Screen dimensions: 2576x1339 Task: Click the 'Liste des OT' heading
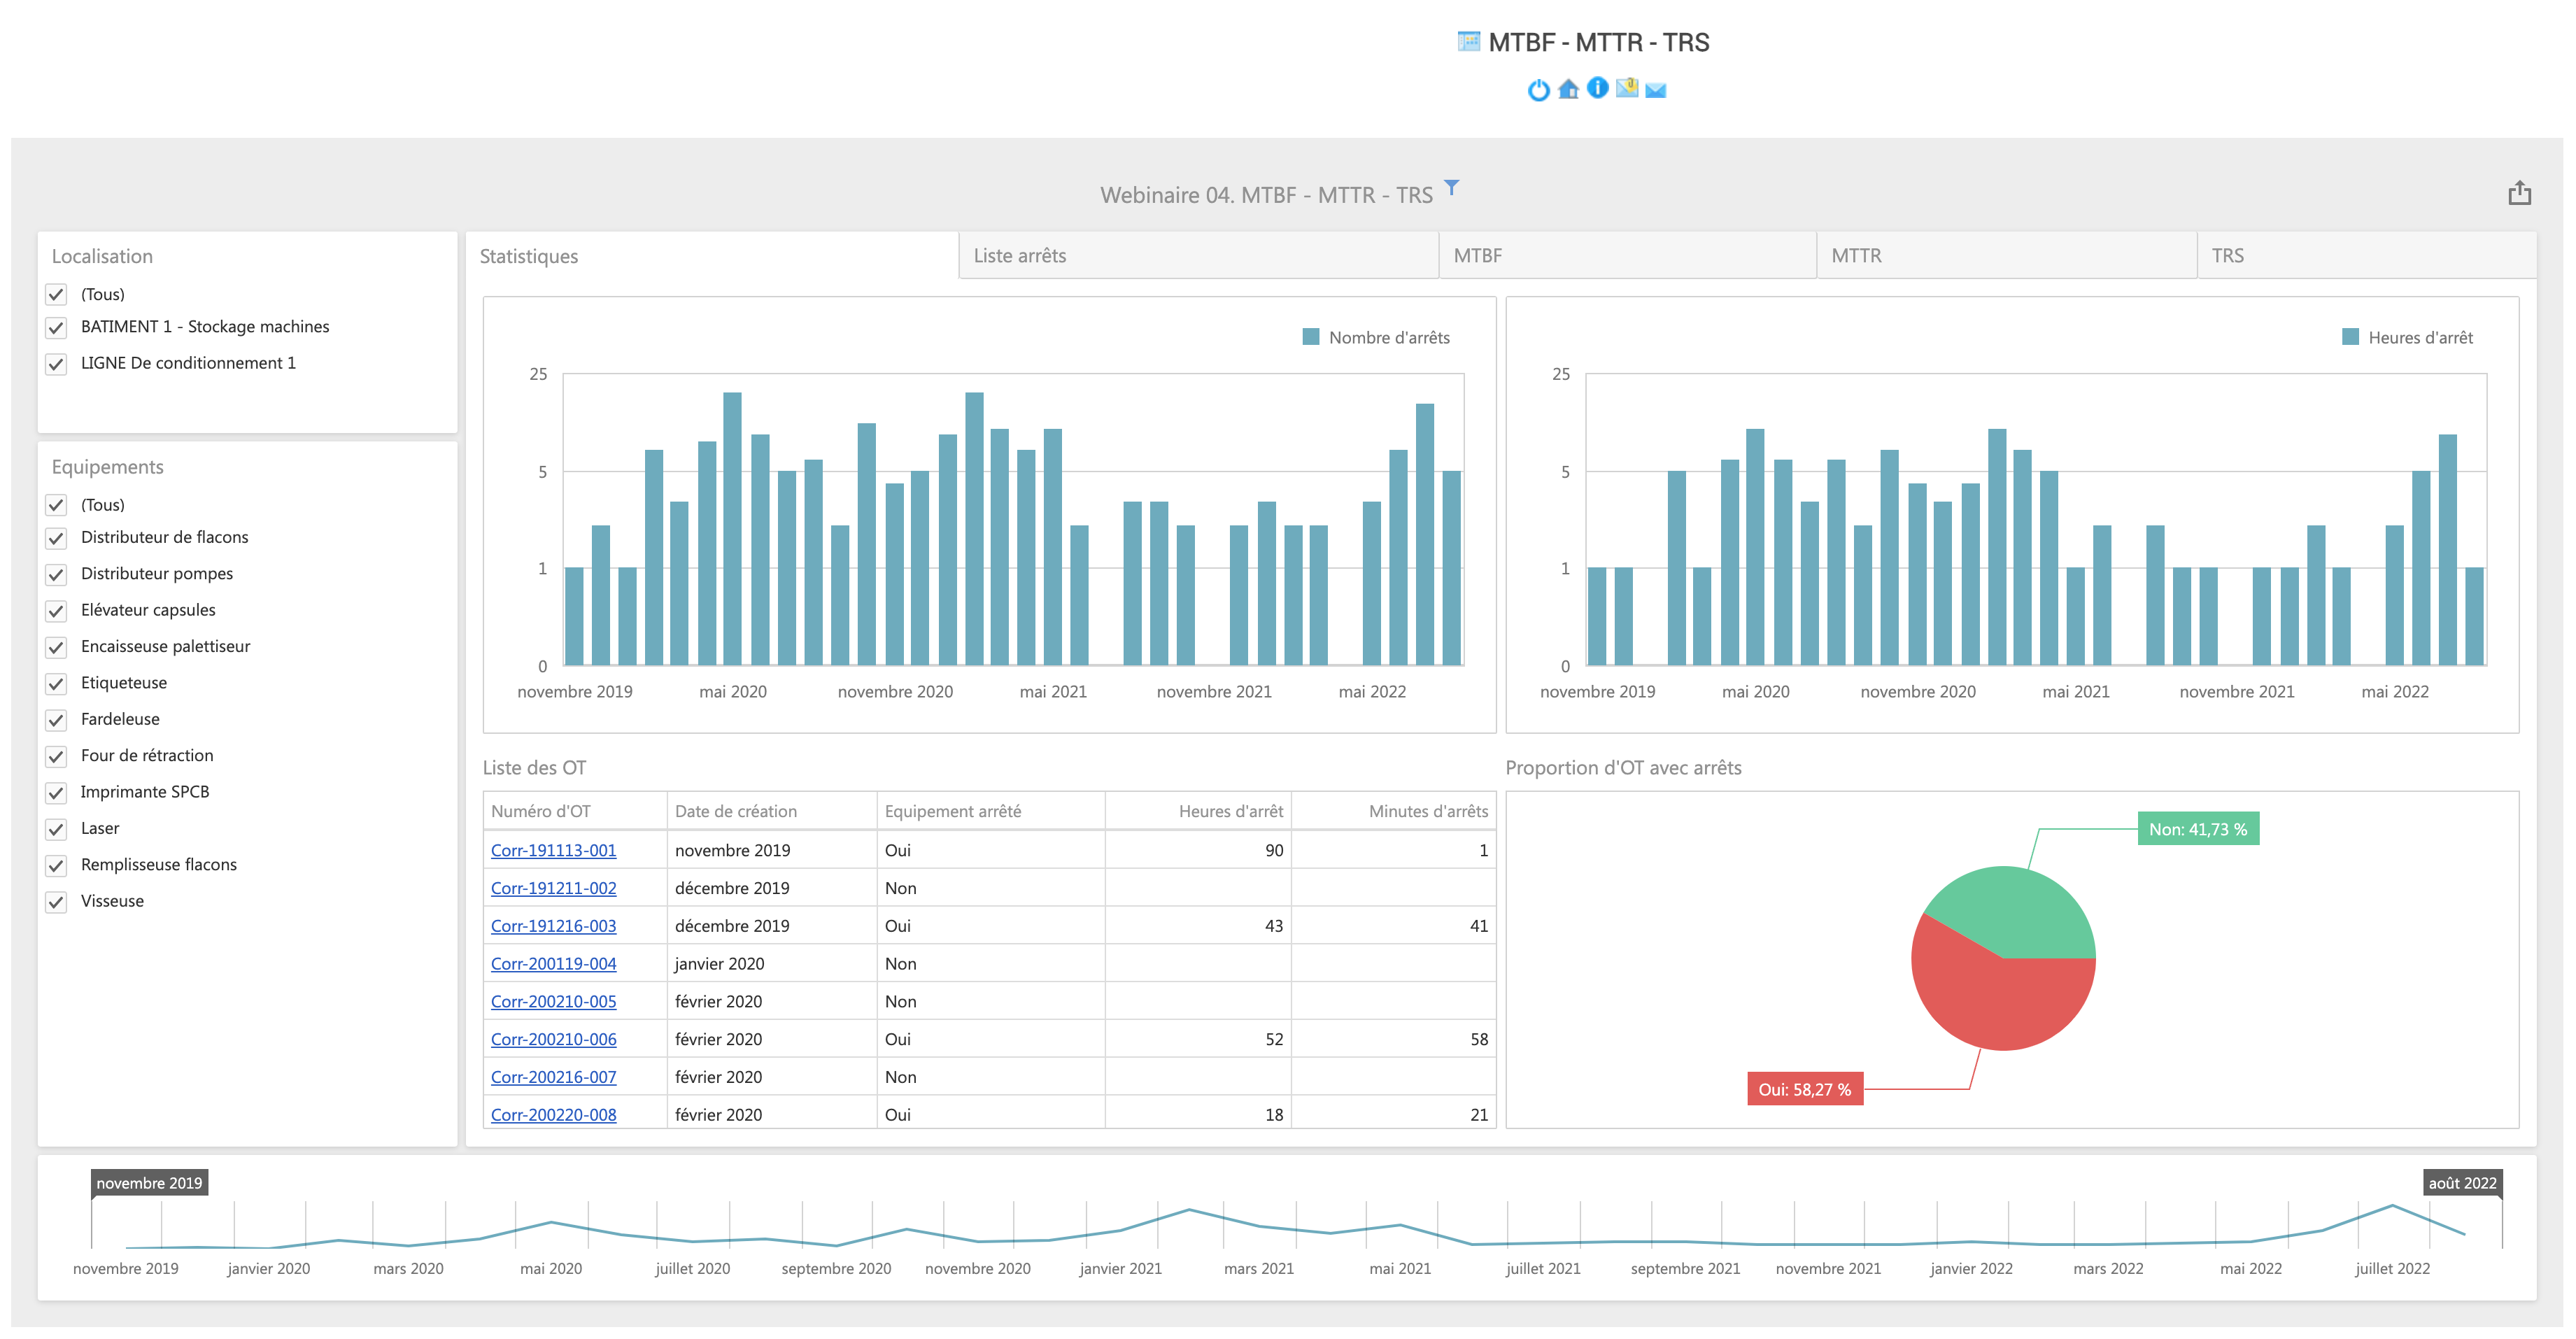[x=534, y=768]
